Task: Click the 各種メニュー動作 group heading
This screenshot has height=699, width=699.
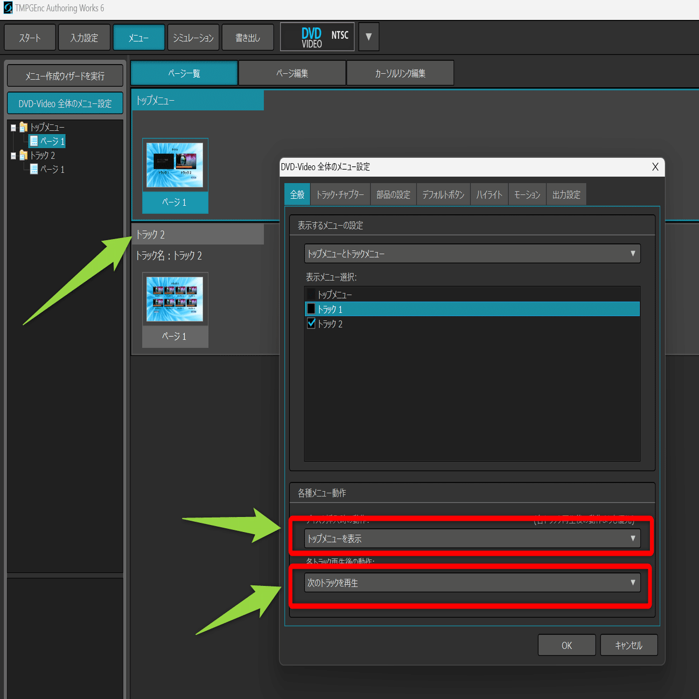Action: pyautogui.click(x=321, y=493)
